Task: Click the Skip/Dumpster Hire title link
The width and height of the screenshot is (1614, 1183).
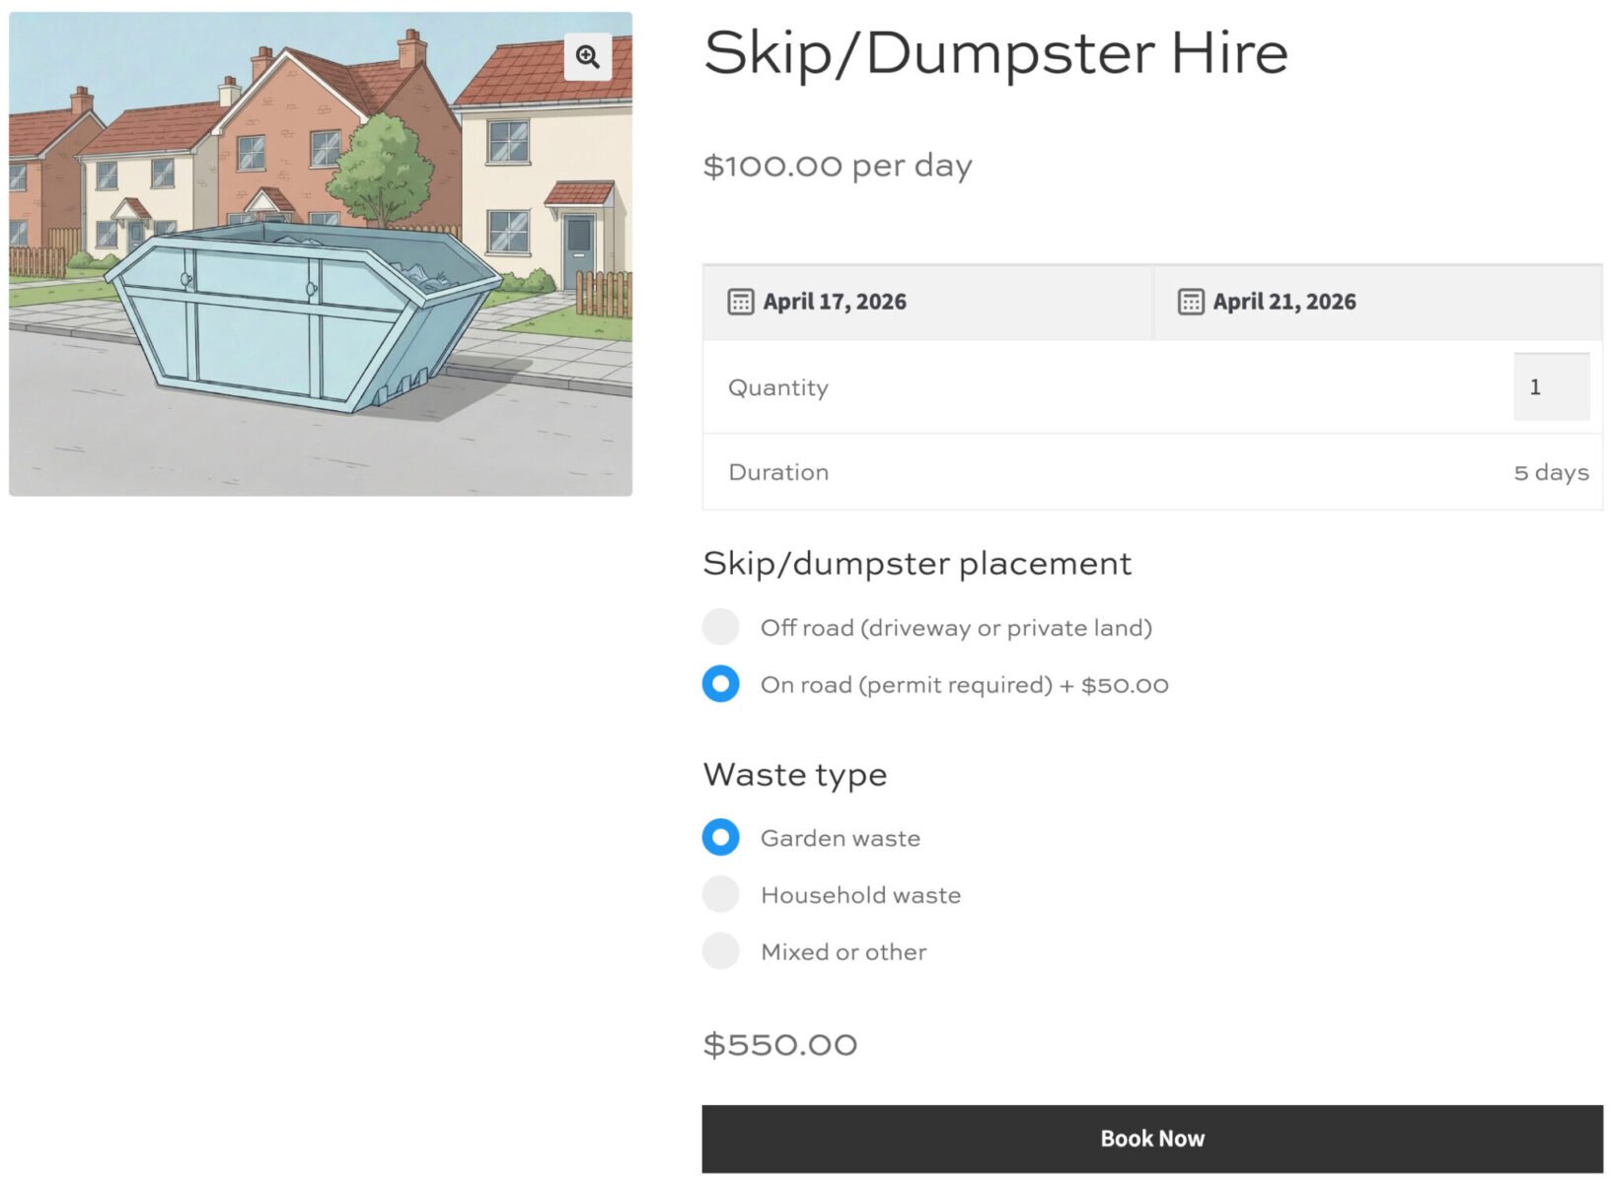Action: pos(994,54)
